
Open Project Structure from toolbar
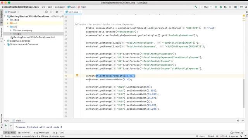pyautogui.click(x=236, y=7)
